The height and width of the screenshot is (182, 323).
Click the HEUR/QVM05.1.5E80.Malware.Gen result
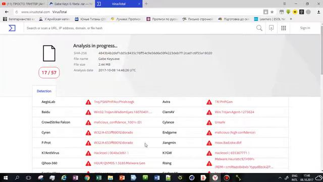120,163
